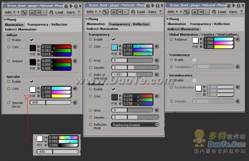
Task: Click the connection plug icon beside Index of Refraction
Action: 157,74
